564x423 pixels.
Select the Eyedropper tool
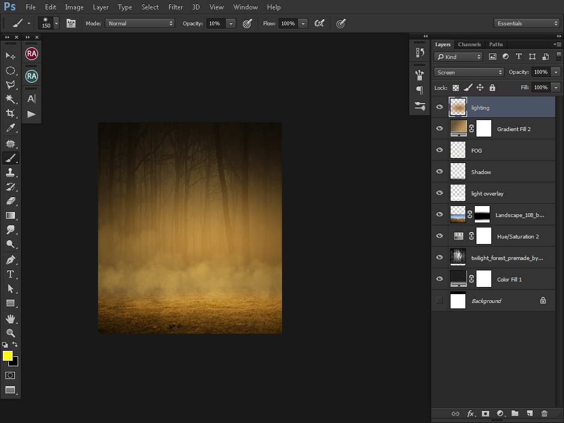coord(10,128)
